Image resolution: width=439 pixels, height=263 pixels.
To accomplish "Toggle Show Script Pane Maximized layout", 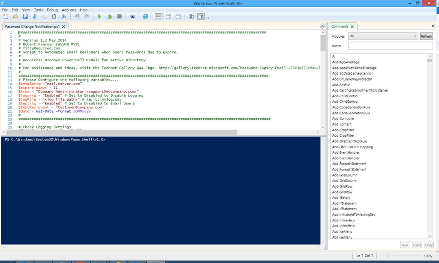I will pyautogui.click(x=178, y=17).
